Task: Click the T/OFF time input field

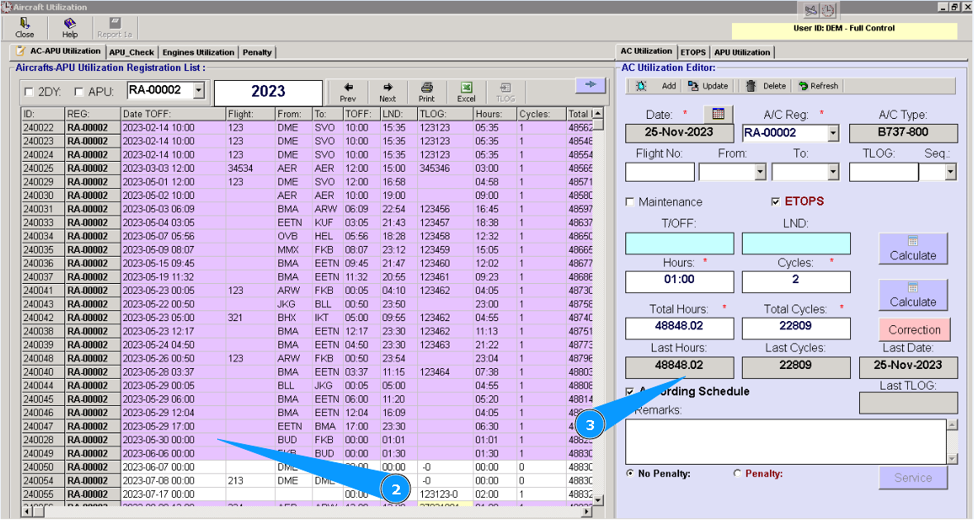Action: click(679, 243)
